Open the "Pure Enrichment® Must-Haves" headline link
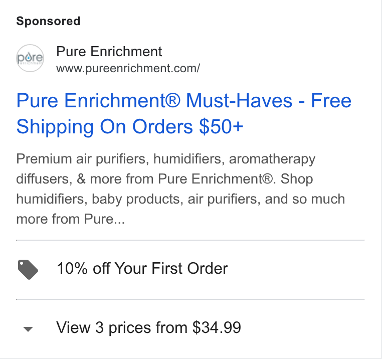This screenshot has width=382, height=359. (x=183, y=114)
